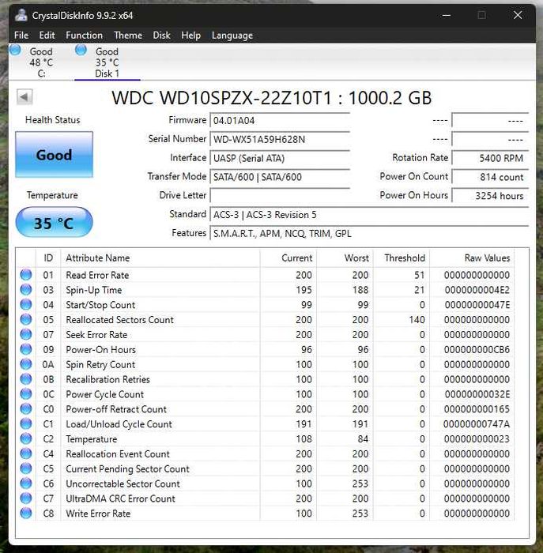
Task: Click the Disk 1 status orb
Action: click(81, 50)
